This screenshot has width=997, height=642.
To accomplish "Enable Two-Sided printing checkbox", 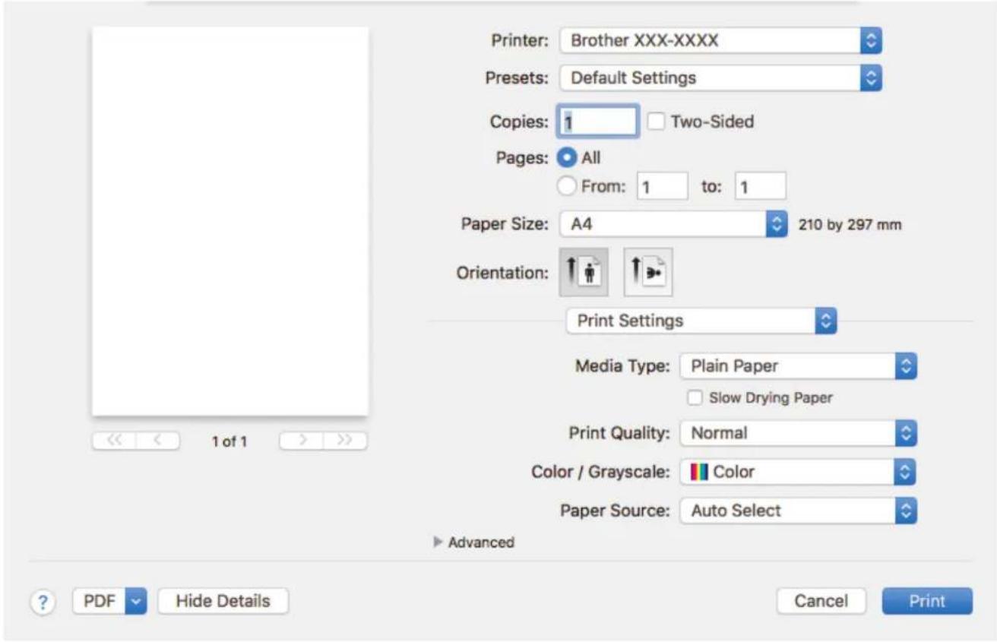I will (654, 121).
